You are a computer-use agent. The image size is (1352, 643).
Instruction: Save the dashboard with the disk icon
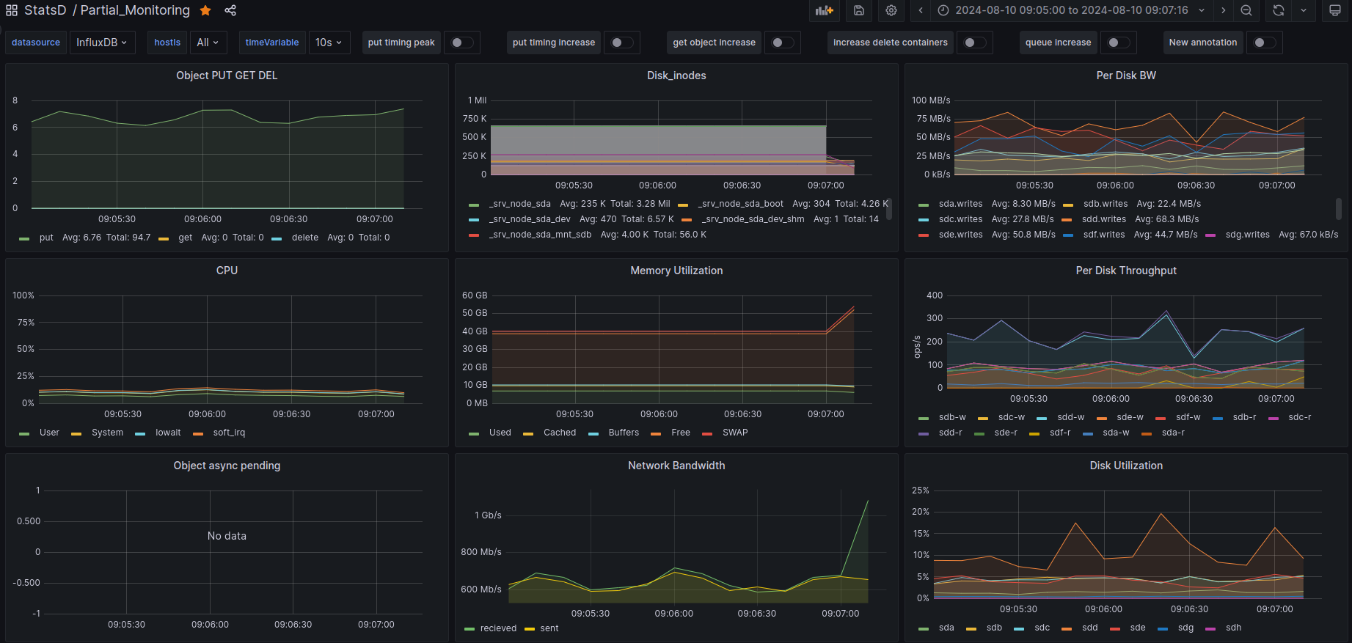click(859, 10)
